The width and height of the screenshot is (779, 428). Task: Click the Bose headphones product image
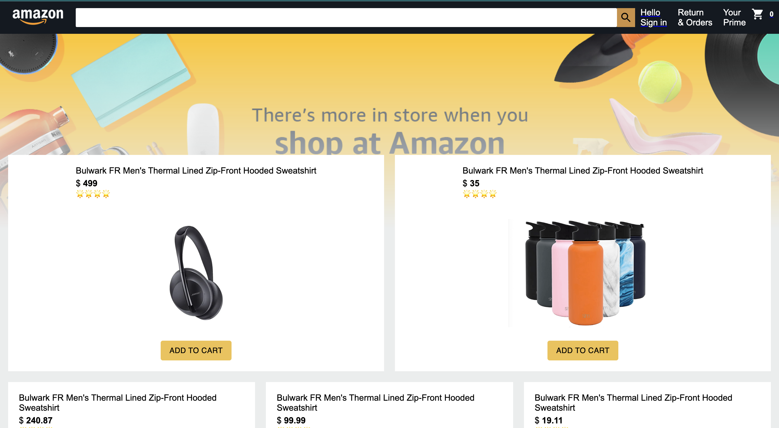point(196,273)
